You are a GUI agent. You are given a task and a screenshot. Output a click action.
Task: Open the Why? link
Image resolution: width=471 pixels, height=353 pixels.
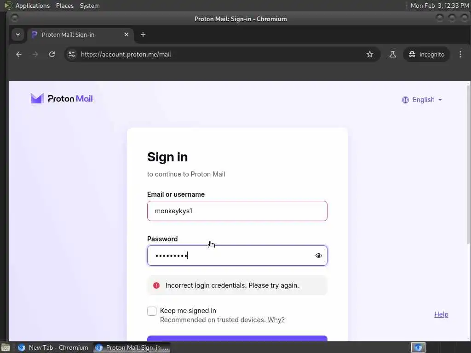[x=276, y=320]
